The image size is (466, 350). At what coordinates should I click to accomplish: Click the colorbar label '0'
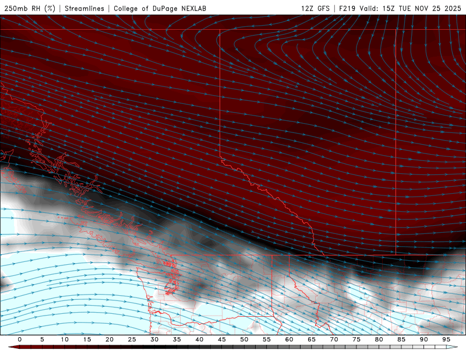coord(20,339)
